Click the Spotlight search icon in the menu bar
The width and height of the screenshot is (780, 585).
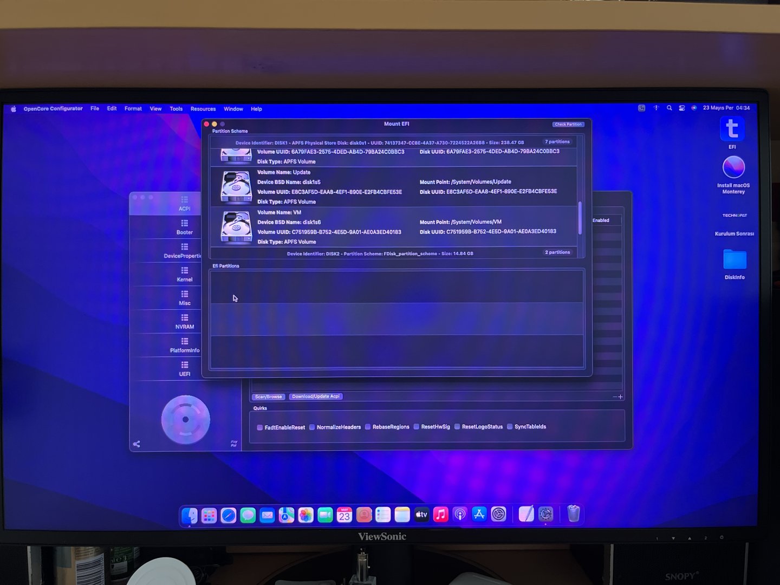[x=669, y=108]
